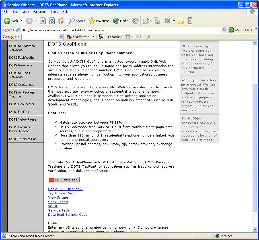Expand the Mail button dropdown arrow
This screenshot has width=259, height=240.
tap(151, 21)
